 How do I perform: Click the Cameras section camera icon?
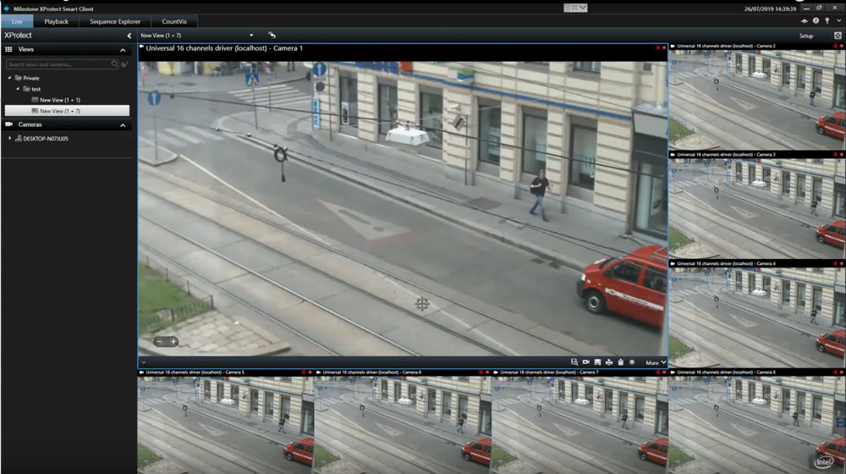8,124
